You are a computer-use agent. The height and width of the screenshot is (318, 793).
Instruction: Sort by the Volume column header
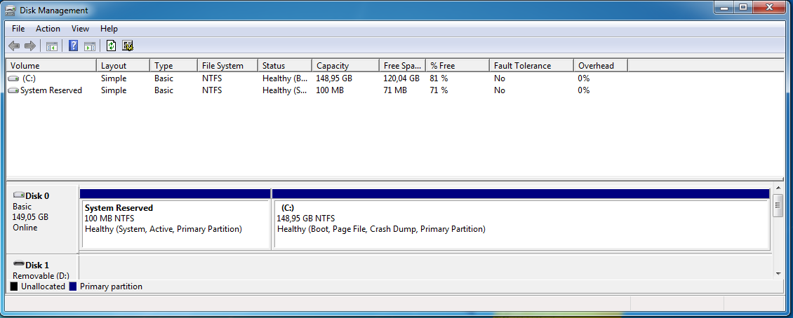[x=51, y=66]
